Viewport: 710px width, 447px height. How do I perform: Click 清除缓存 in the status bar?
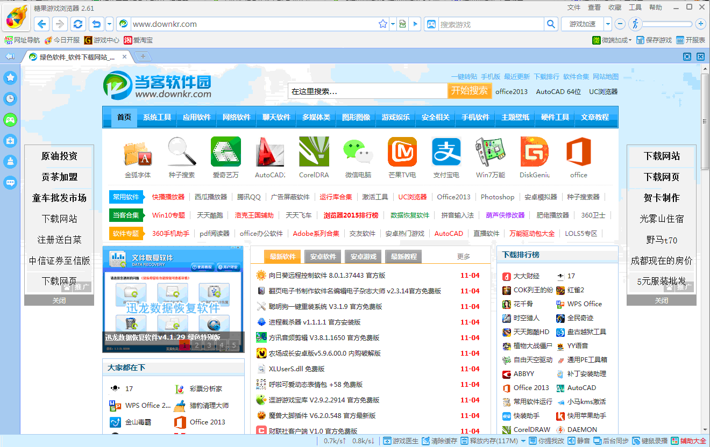(439, 441)
